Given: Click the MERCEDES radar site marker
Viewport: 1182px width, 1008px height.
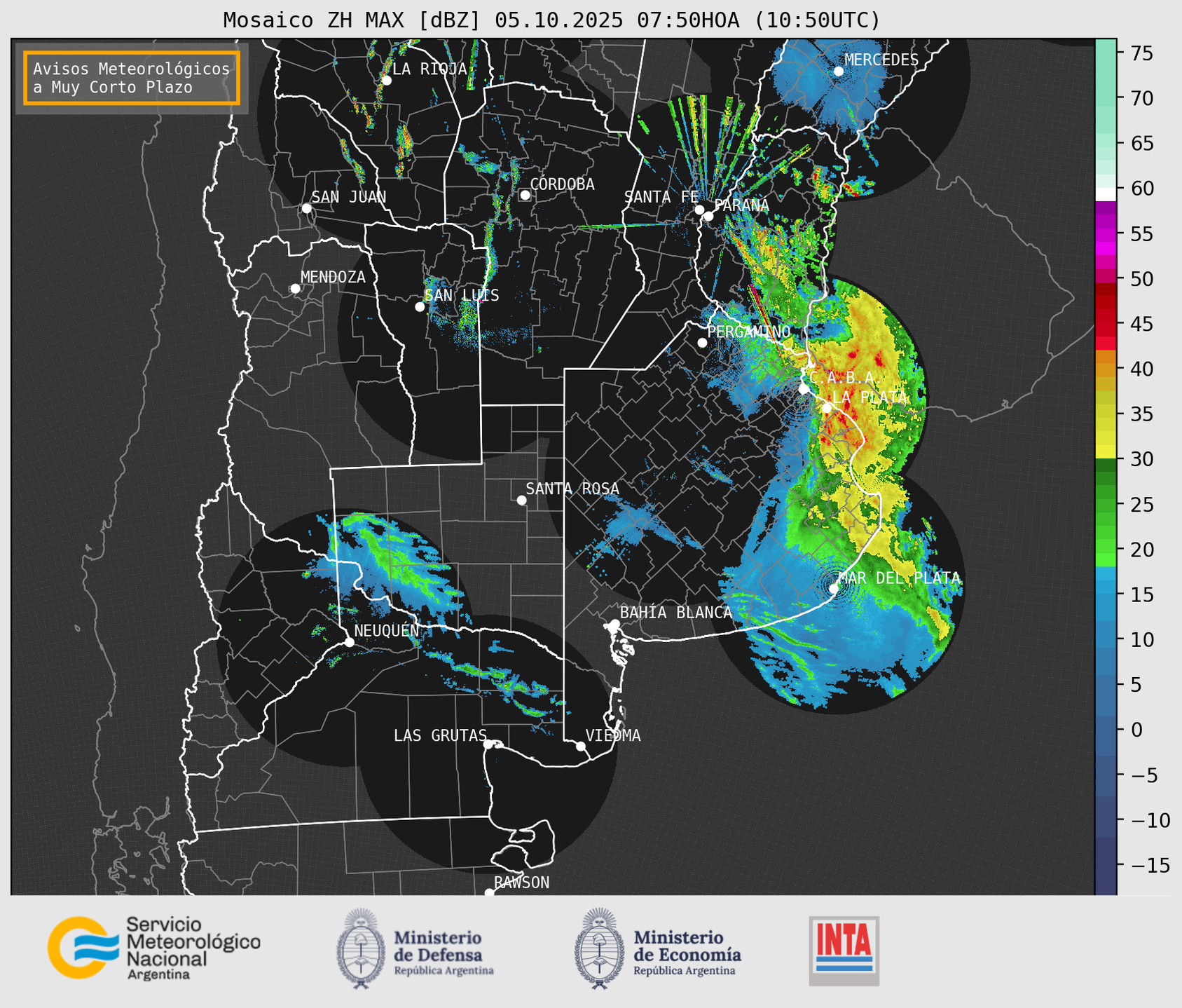Looking at the screenshot, I should (839, 71).
